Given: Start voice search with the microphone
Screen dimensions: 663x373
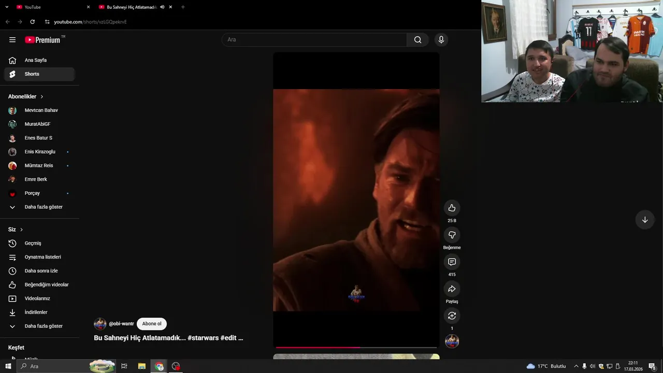Looking at the screenshot, I should 441,40.
